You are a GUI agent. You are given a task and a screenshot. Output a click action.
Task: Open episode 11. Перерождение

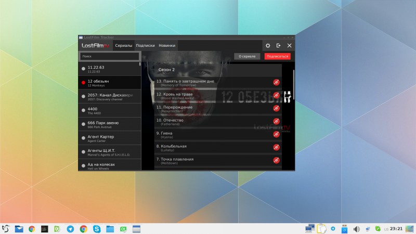tap(218, 109)
